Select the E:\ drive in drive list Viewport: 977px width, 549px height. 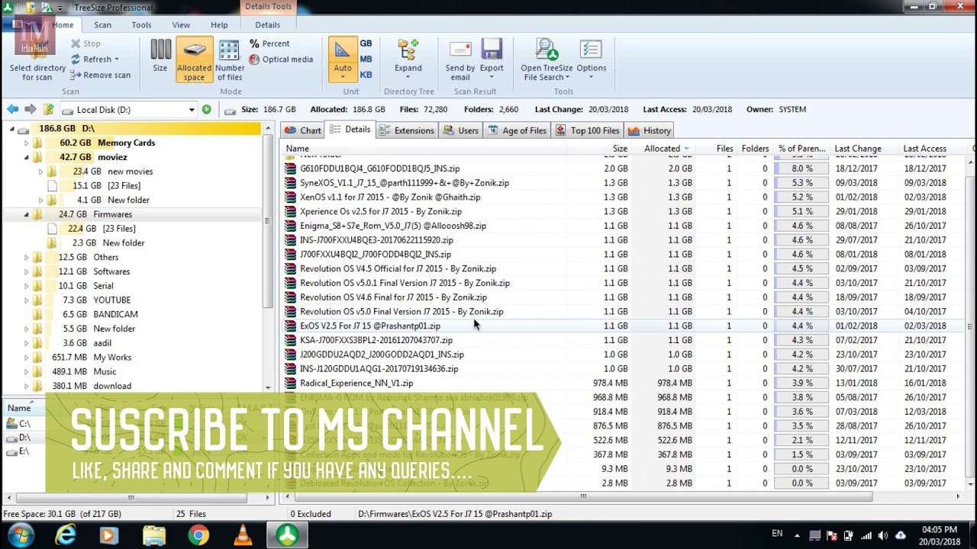24,451
